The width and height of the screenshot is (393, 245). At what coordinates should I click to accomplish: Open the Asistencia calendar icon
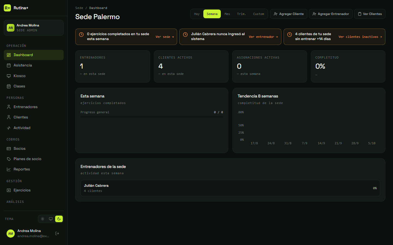pyautogui.click(x=9, y=65)
